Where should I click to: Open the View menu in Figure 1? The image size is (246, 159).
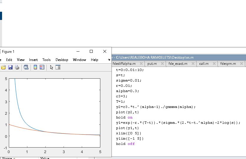click(x=21, y=60)
